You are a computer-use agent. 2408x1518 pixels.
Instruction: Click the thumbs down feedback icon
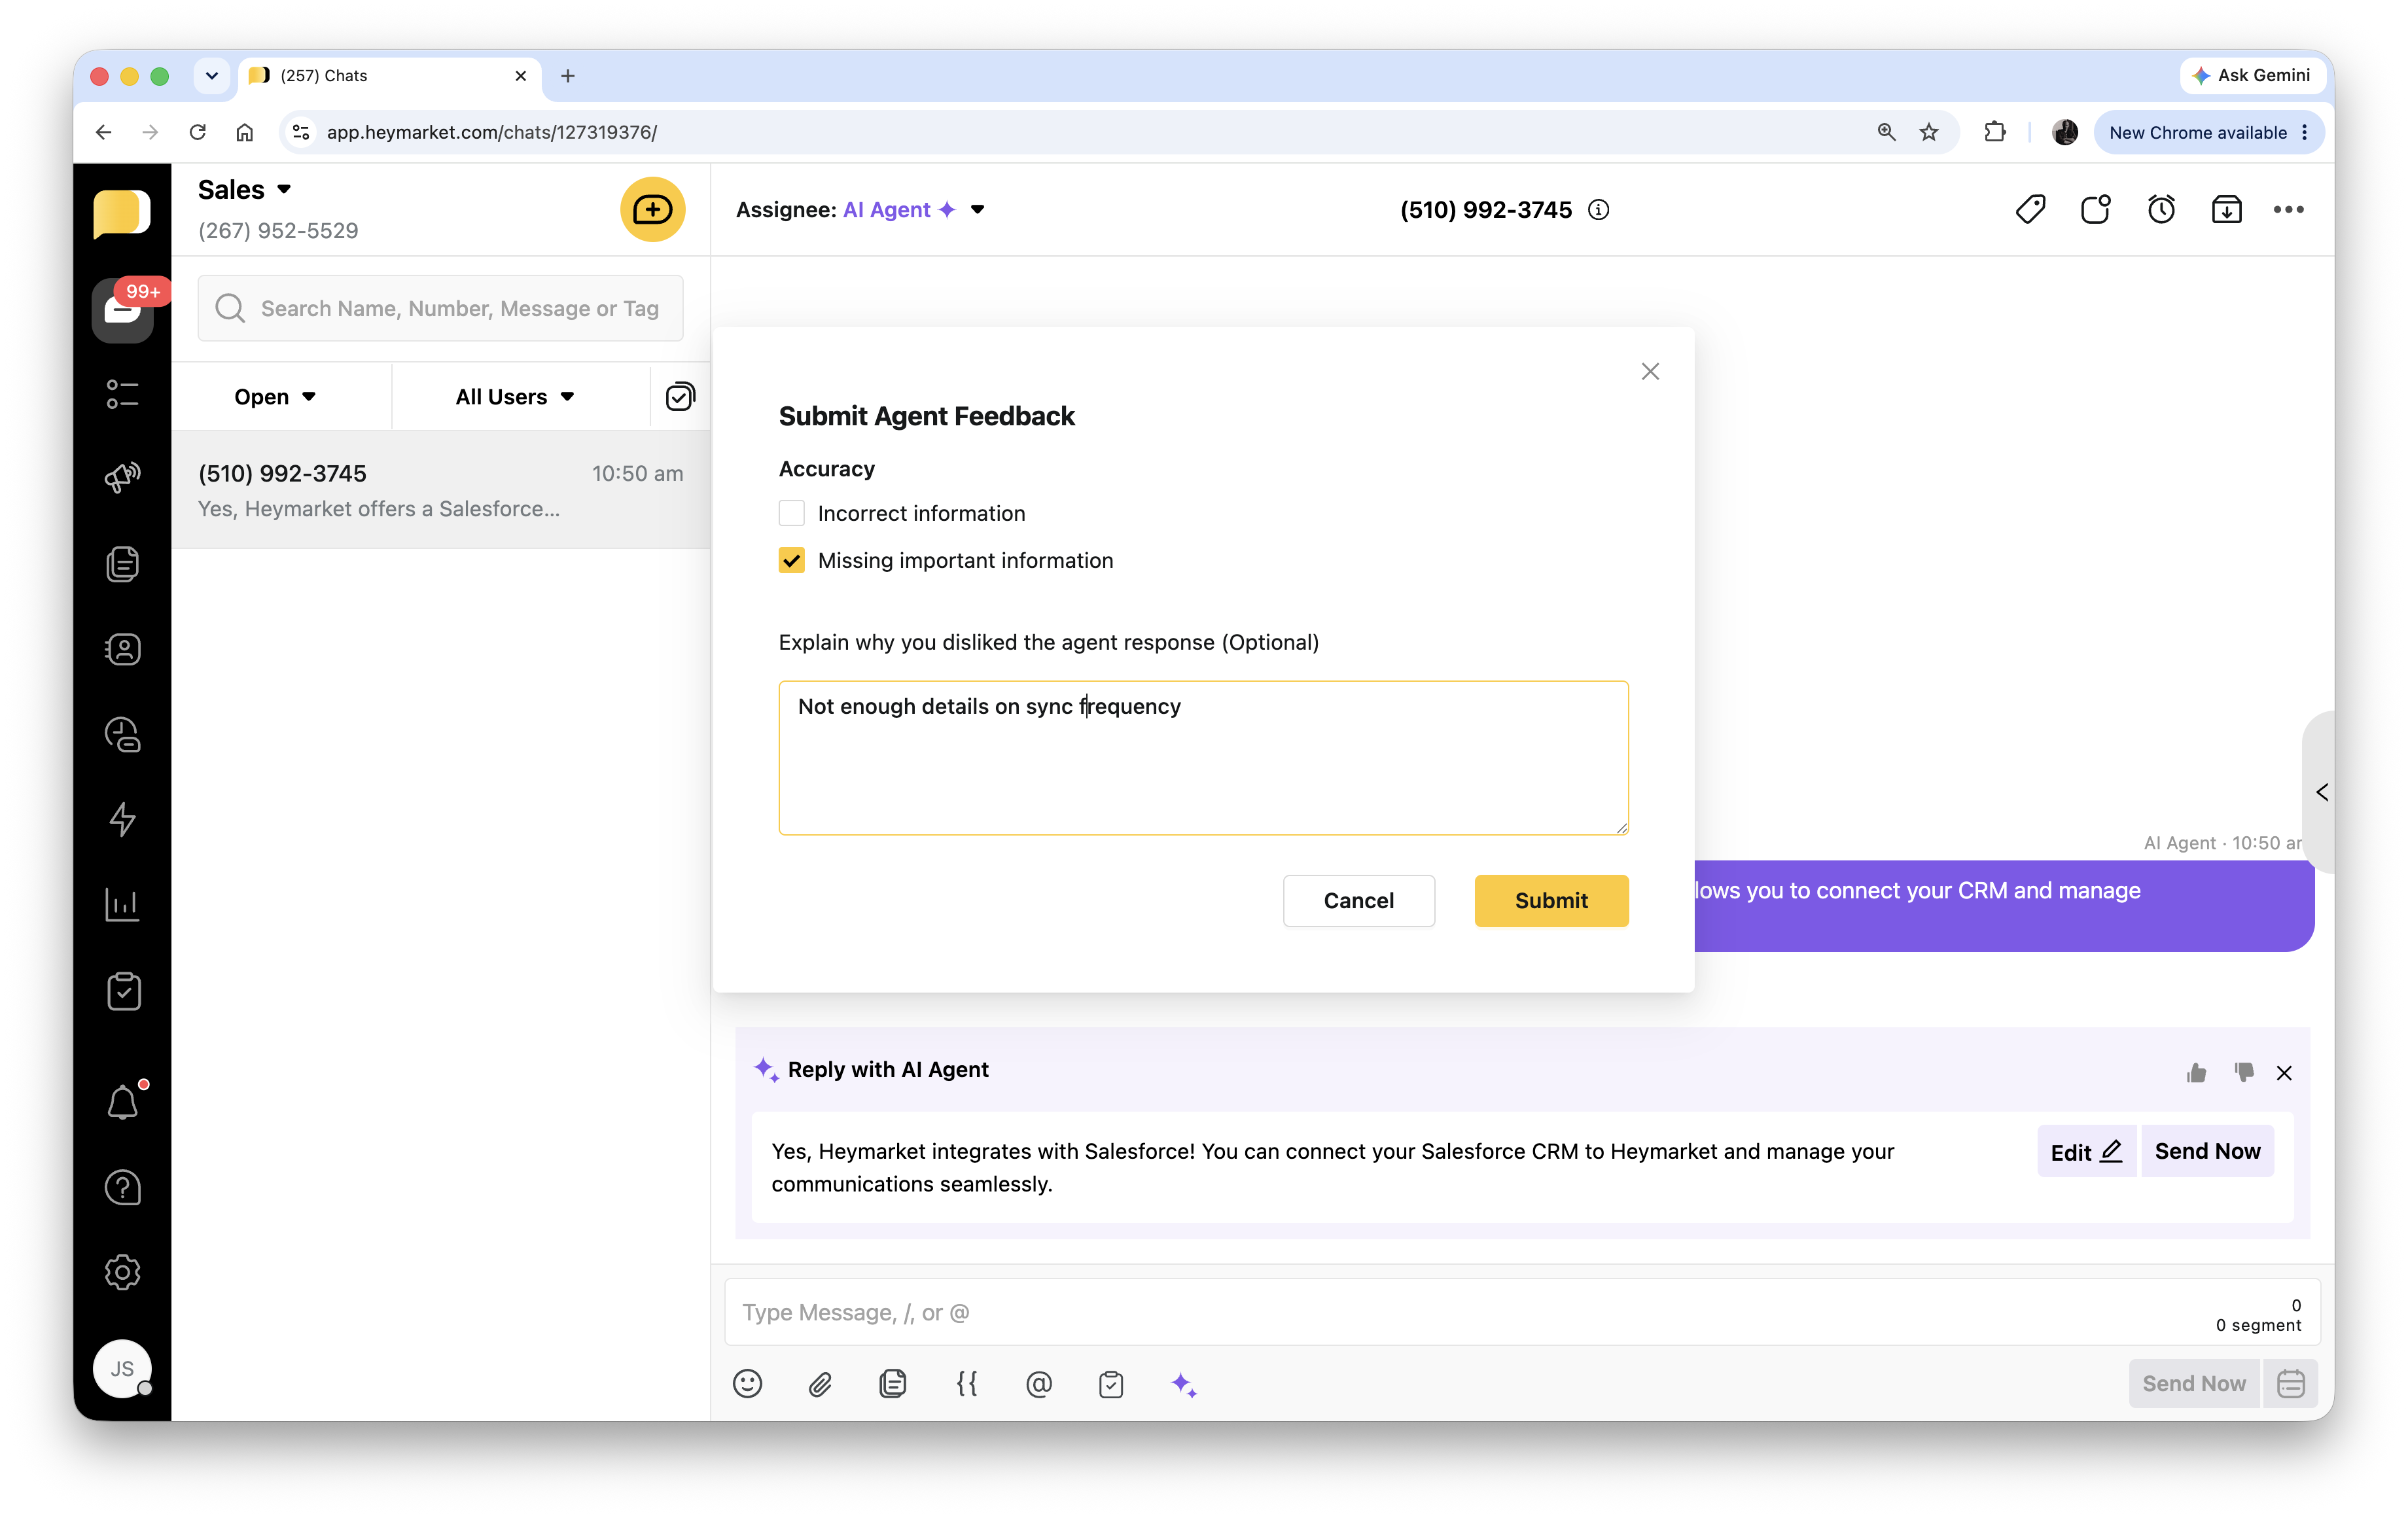pyautogui.click(x=2244, y=1072)
